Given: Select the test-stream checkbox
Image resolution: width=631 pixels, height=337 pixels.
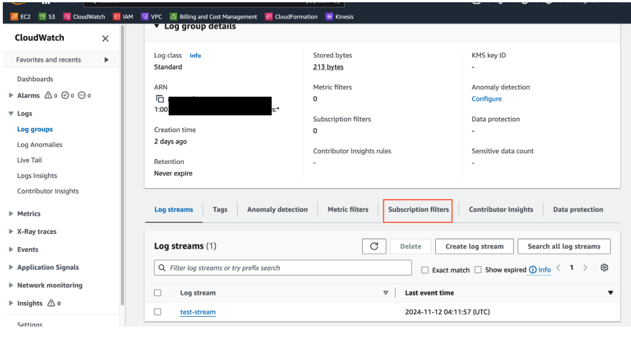Looking at the screenshot, I should [158, 312].
